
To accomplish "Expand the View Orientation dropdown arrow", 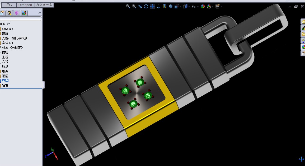I will coord(180,7).
